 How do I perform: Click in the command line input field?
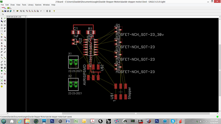tap(122, 17)
